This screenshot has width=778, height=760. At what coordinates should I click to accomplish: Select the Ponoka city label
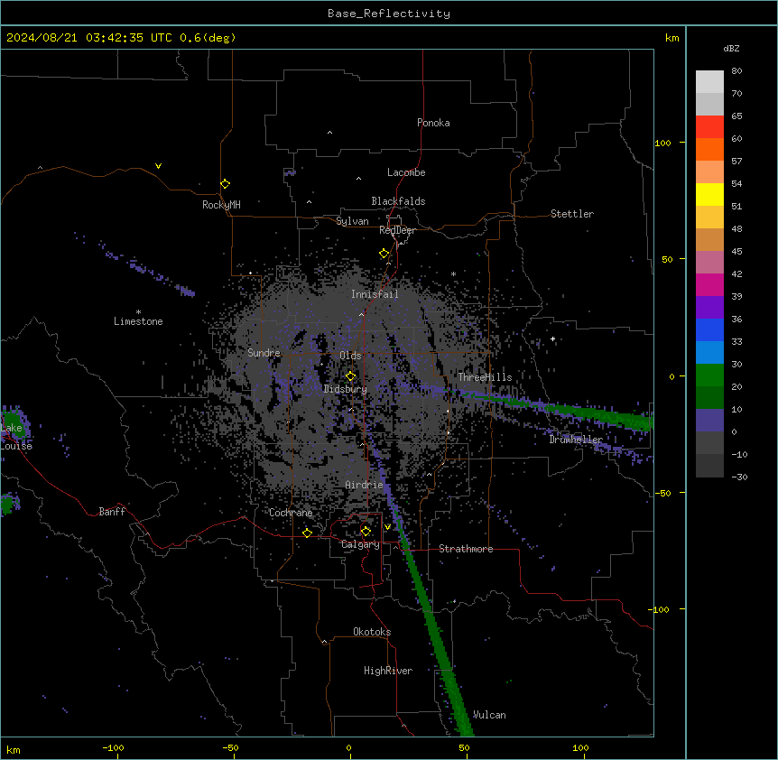433,123
